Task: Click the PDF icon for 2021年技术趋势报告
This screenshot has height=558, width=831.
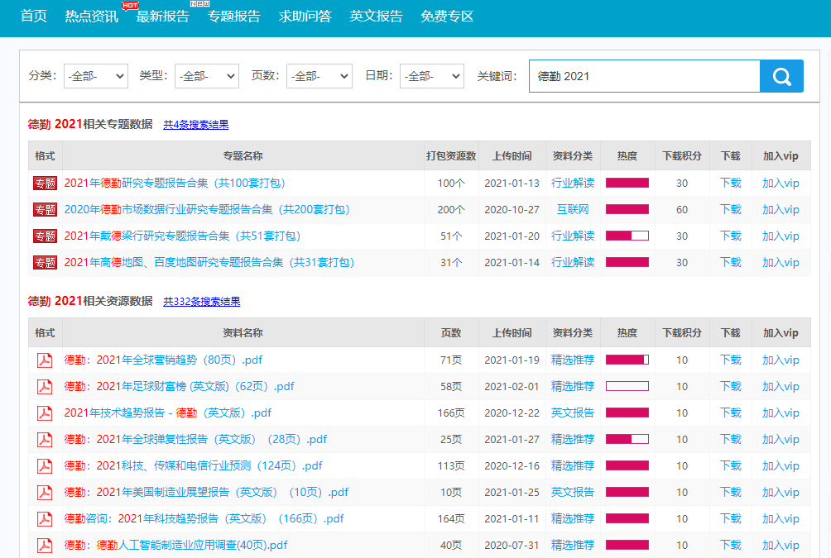Action: (x=45, y=413)
